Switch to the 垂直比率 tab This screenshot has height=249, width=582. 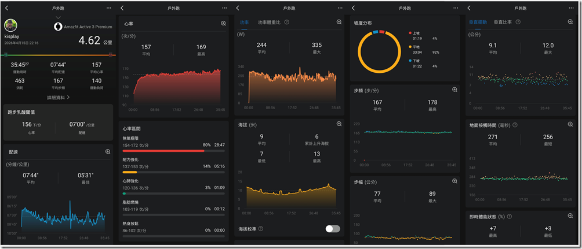pyautogui.click(x=505, y=22)
